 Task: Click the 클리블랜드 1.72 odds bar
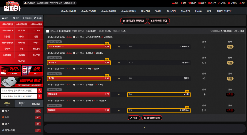(79, 94)
